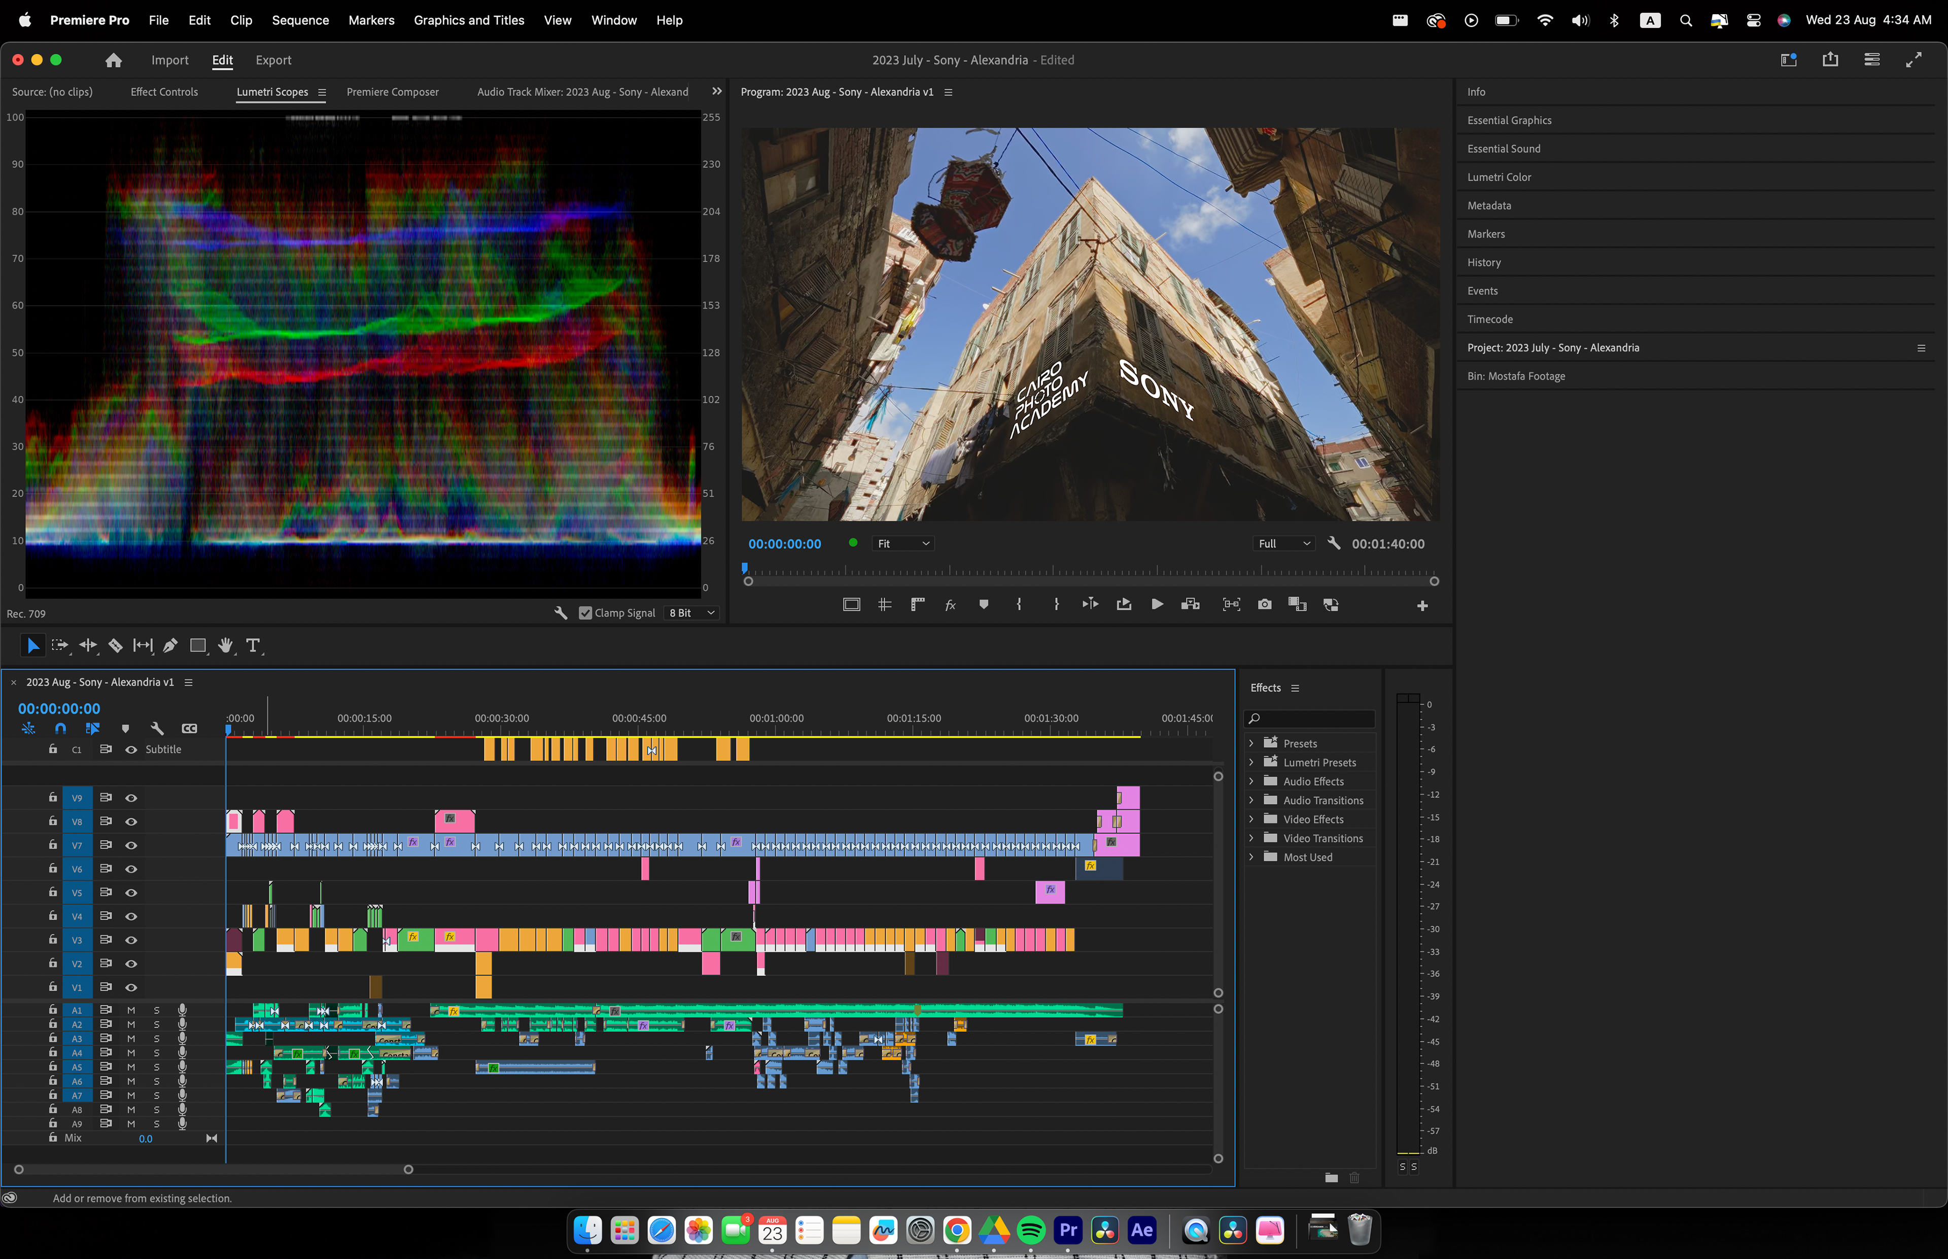This screenshot has height=1259, width=1948.
Task: Open the Sequence menu
Action: coord(300,20)
